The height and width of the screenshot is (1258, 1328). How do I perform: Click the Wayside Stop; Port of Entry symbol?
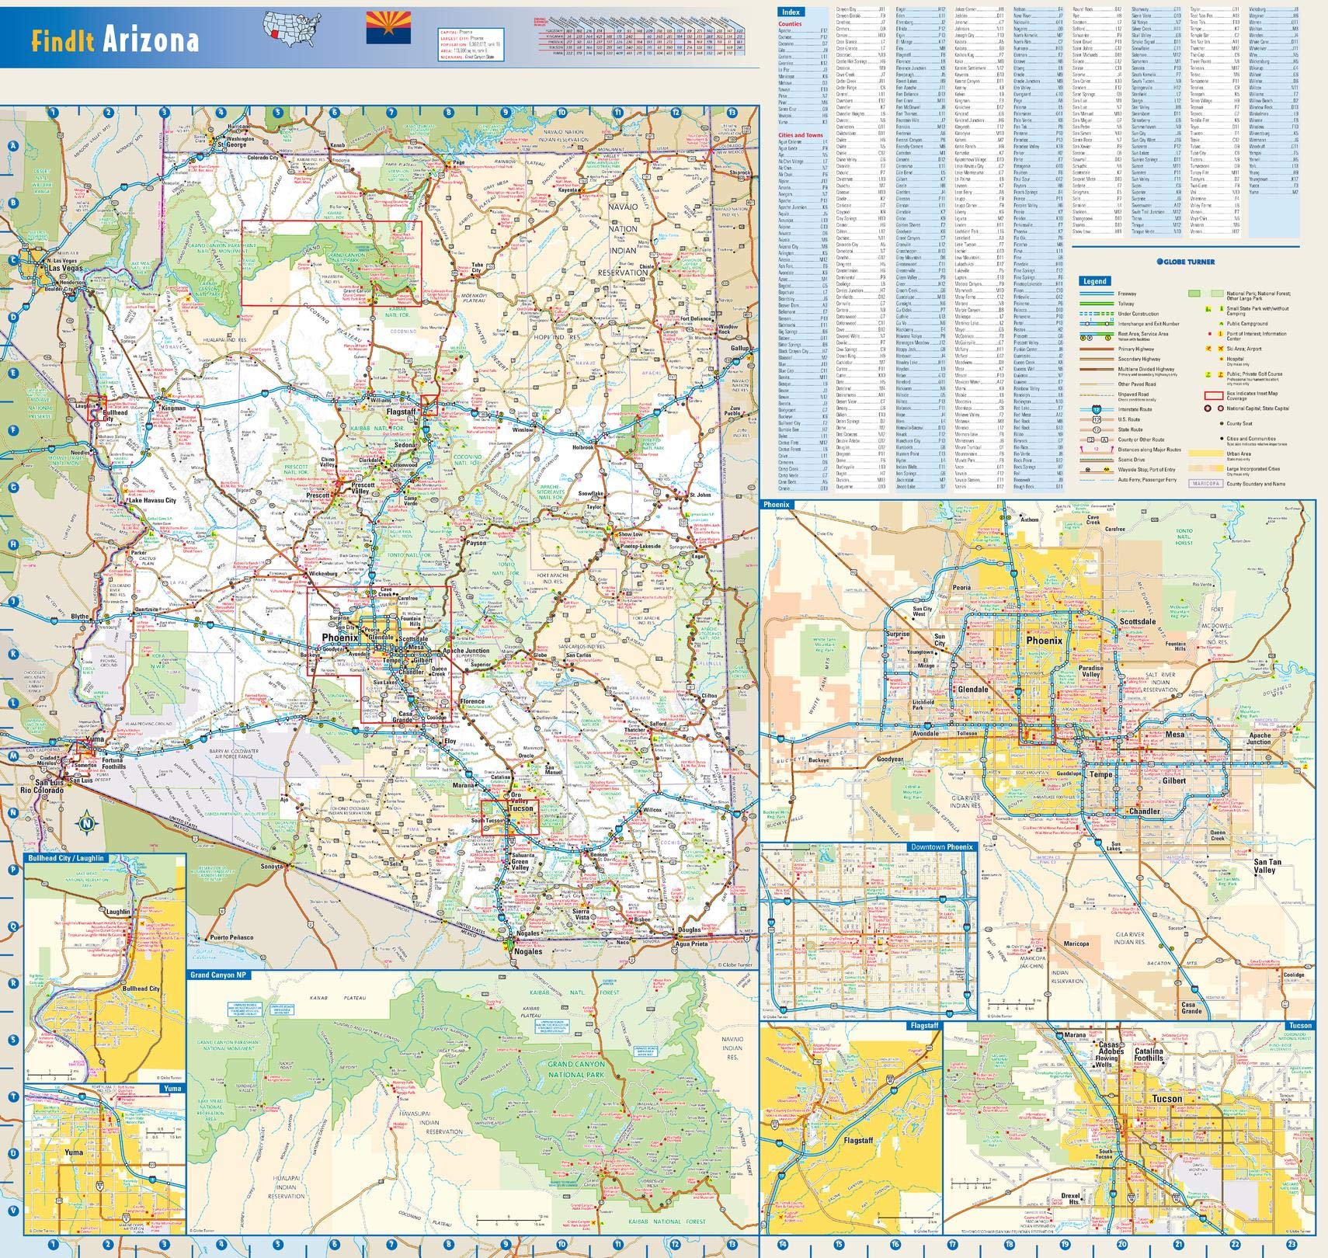tap(1087, 470)
